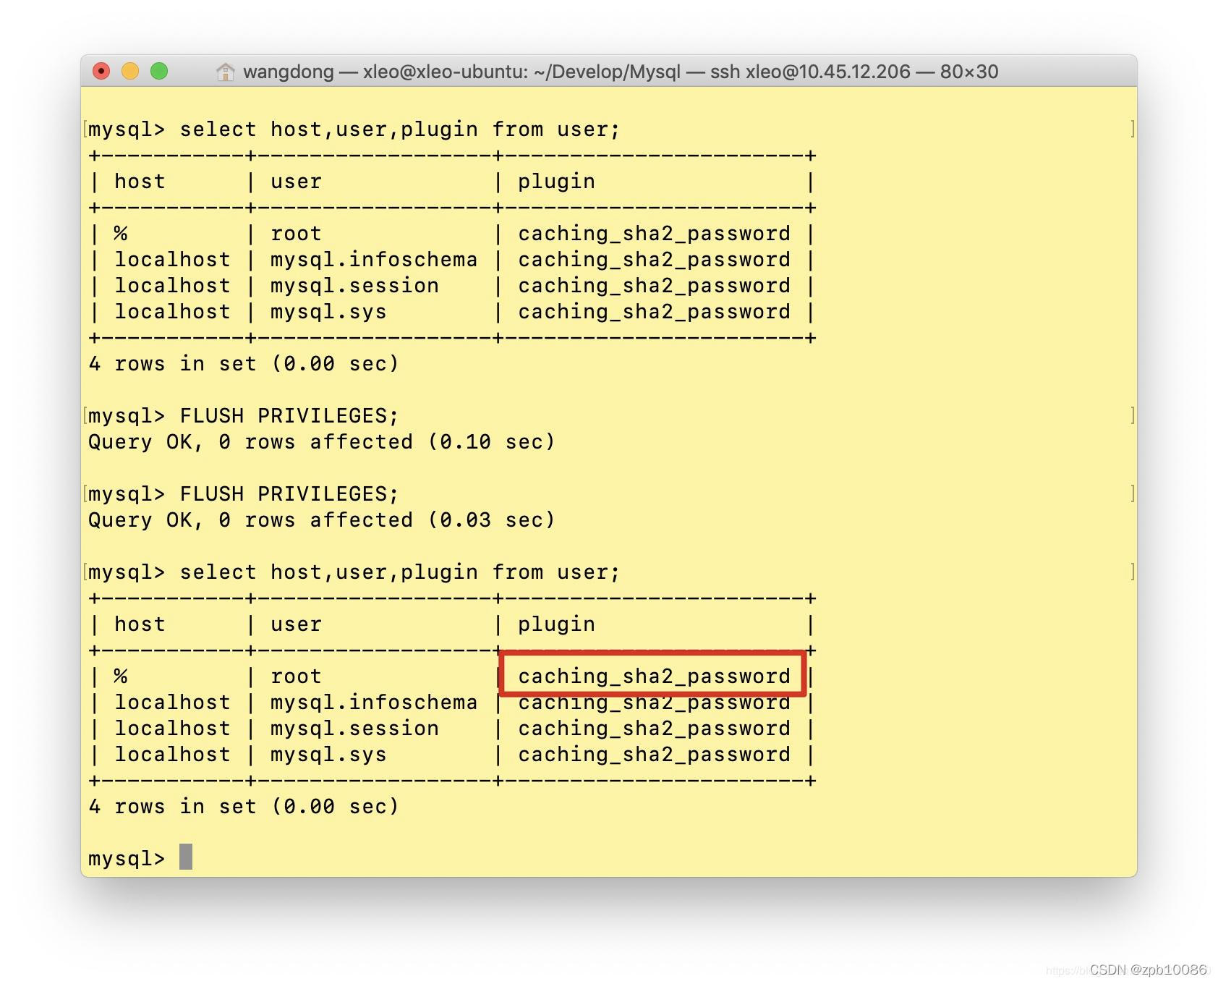
Task: Click the home folder icon in title bar
Action: coord(225,72)
